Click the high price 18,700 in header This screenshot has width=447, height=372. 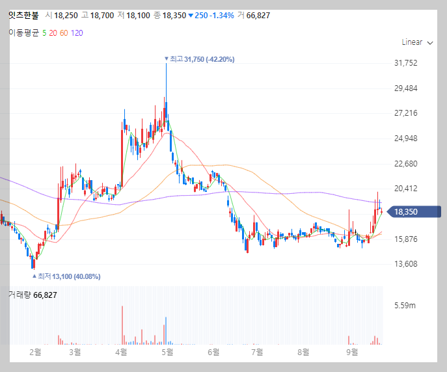(x=102, y=16)
